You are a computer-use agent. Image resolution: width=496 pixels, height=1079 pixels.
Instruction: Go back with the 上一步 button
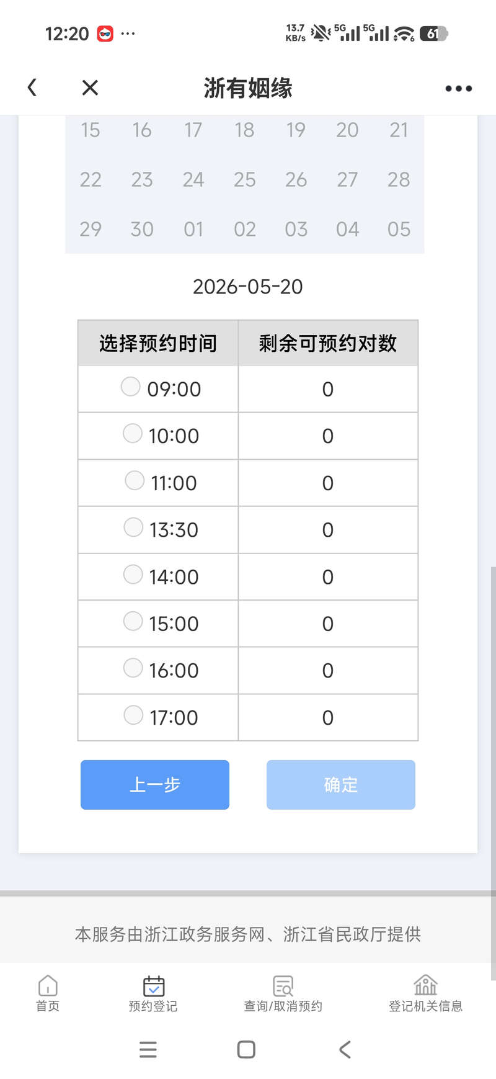[155, 784]
